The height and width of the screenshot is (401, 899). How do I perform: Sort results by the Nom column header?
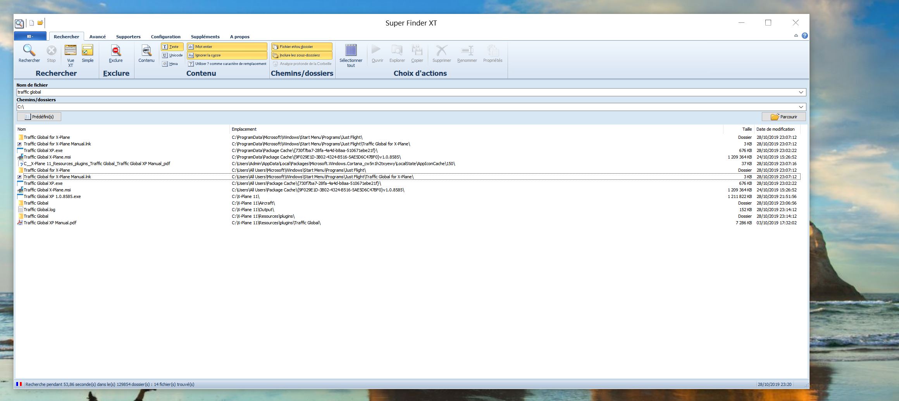122,129
